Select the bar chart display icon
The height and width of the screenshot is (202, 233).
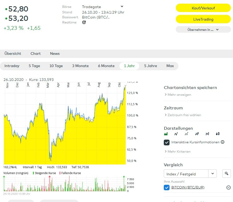(197, 134)
